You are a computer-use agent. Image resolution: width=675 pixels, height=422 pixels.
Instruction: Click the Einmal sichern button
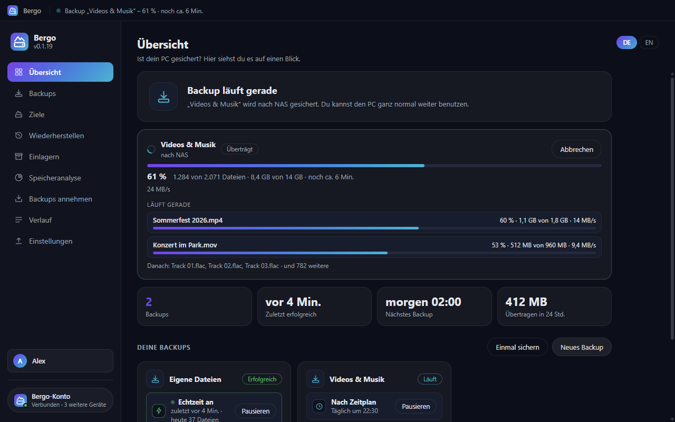pos(517,347)
